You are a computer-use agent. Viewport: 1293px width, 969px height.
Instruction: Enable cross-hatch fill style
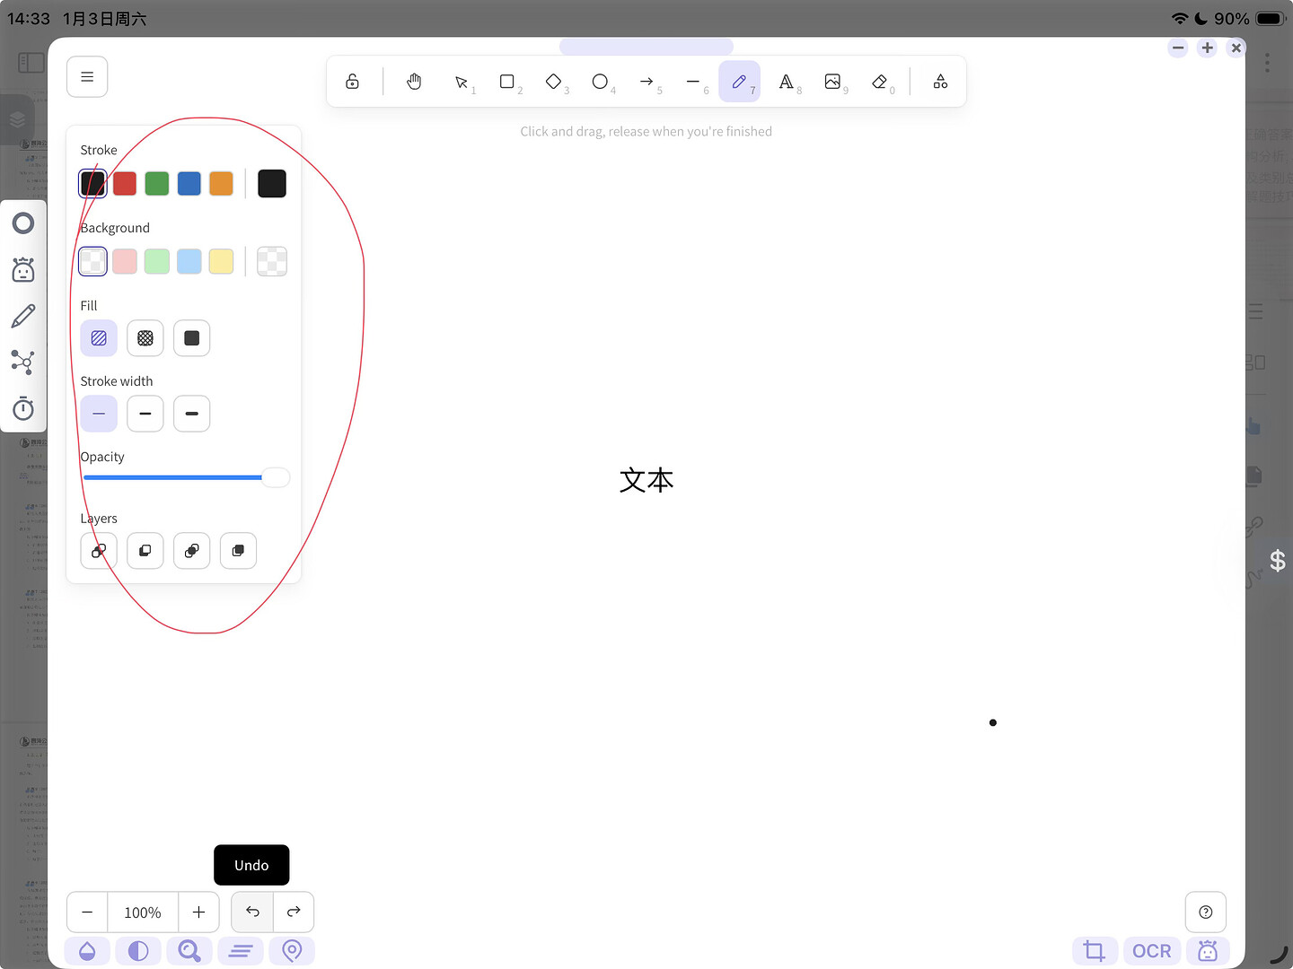point(145,338)
